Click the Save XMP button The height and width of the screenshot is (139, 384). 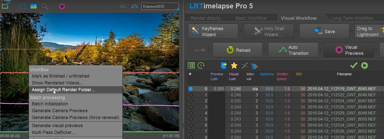[x=324, y=31]
